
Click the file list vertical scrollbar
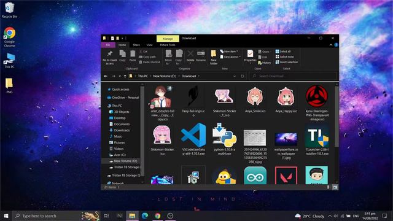tap(337, 117)
